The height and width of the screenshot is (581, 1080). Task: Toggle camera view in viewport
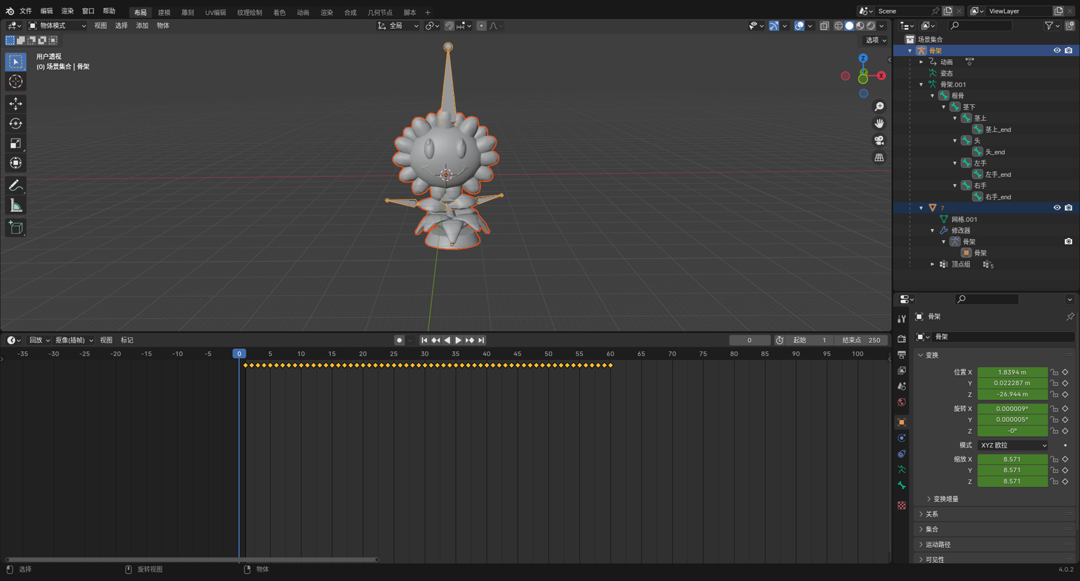[879, 141]
